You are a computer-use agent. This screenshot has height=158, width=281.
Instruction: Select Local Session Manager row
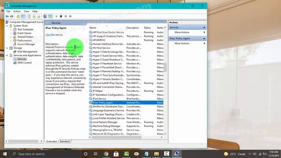[x=126, y=122]
